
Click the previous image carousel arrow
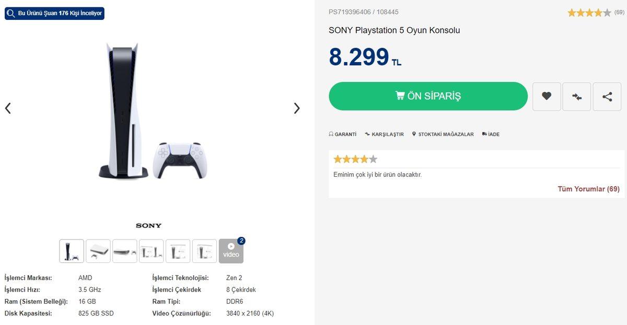click(x=8, y=108)
